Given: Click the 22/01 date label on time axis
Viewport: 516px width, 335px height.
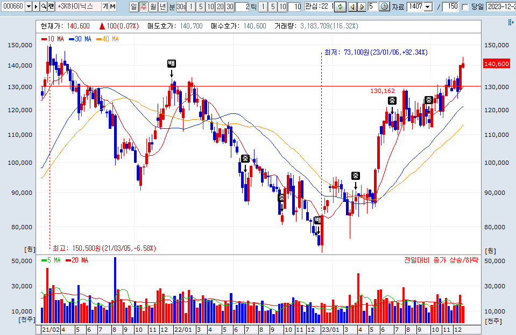Looking at the screenshot, I should point(183,330).
